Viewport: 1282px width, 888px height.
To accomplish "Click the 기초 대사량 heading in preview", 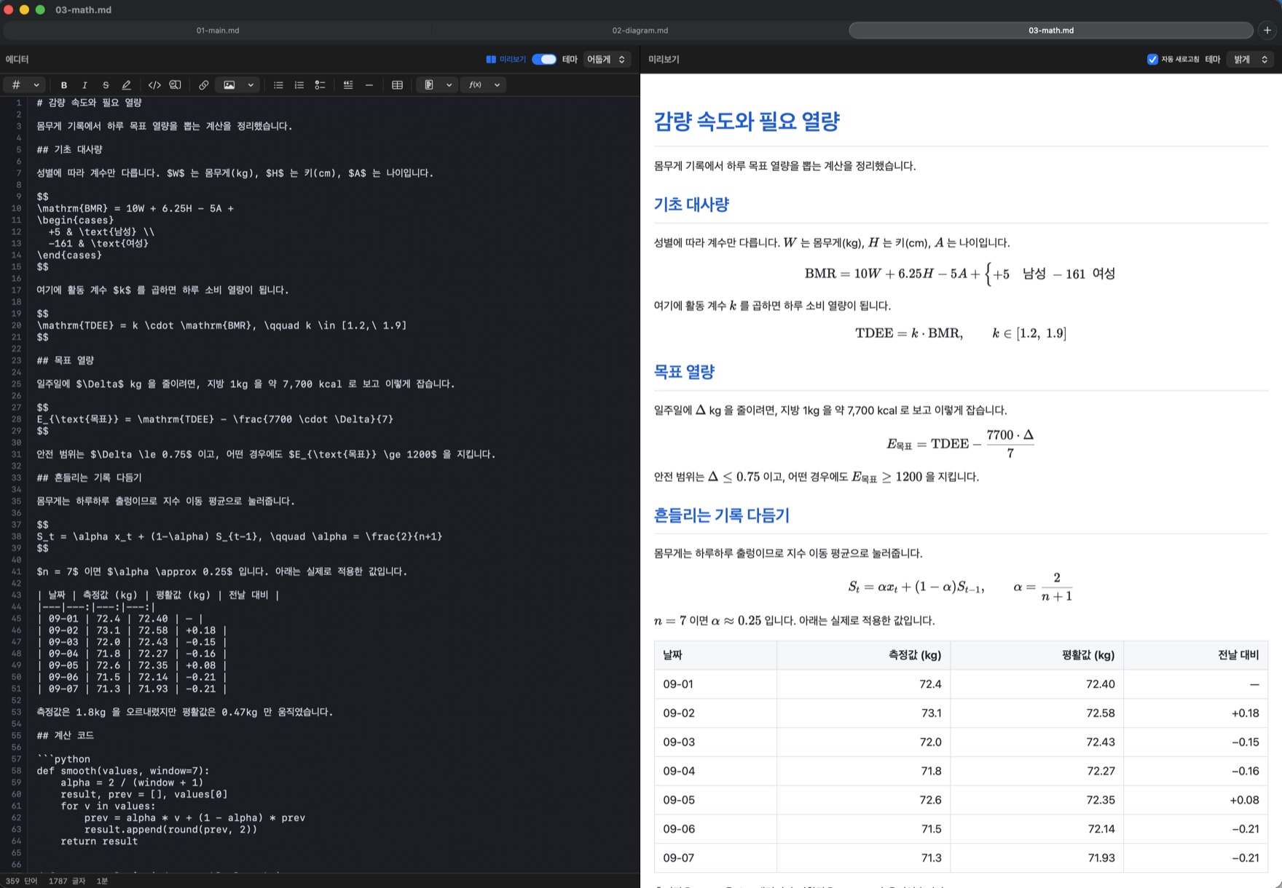I will [691, 205].
